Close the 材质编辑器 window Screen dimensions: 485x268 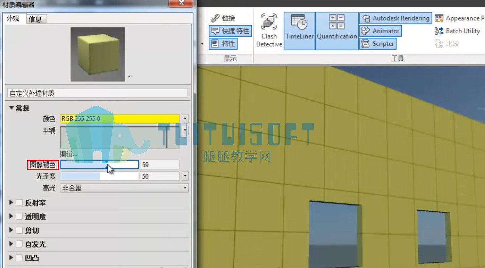(x=181, y=3)
